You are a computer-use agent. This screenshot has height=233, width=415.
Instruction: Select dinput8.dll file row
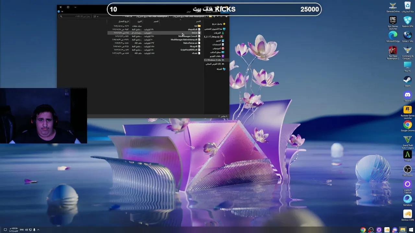point(154,29)
